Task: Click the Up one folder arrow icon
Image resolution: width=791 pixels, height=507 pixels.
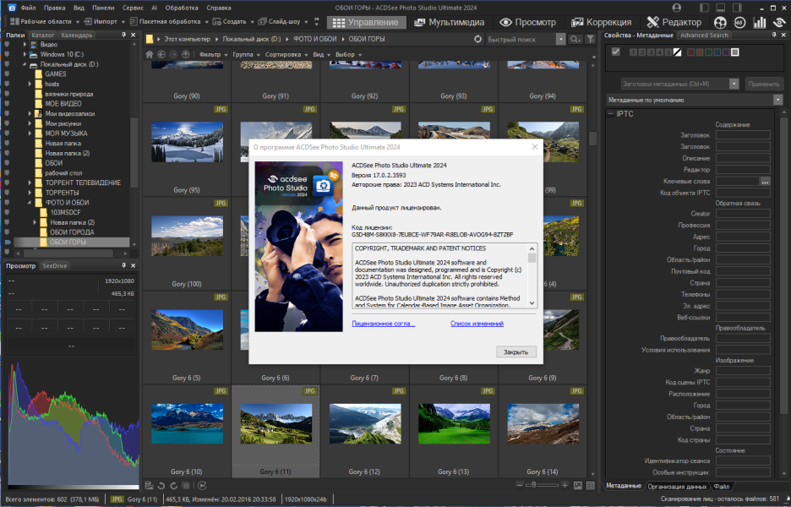Action: (x=186, y=54)
